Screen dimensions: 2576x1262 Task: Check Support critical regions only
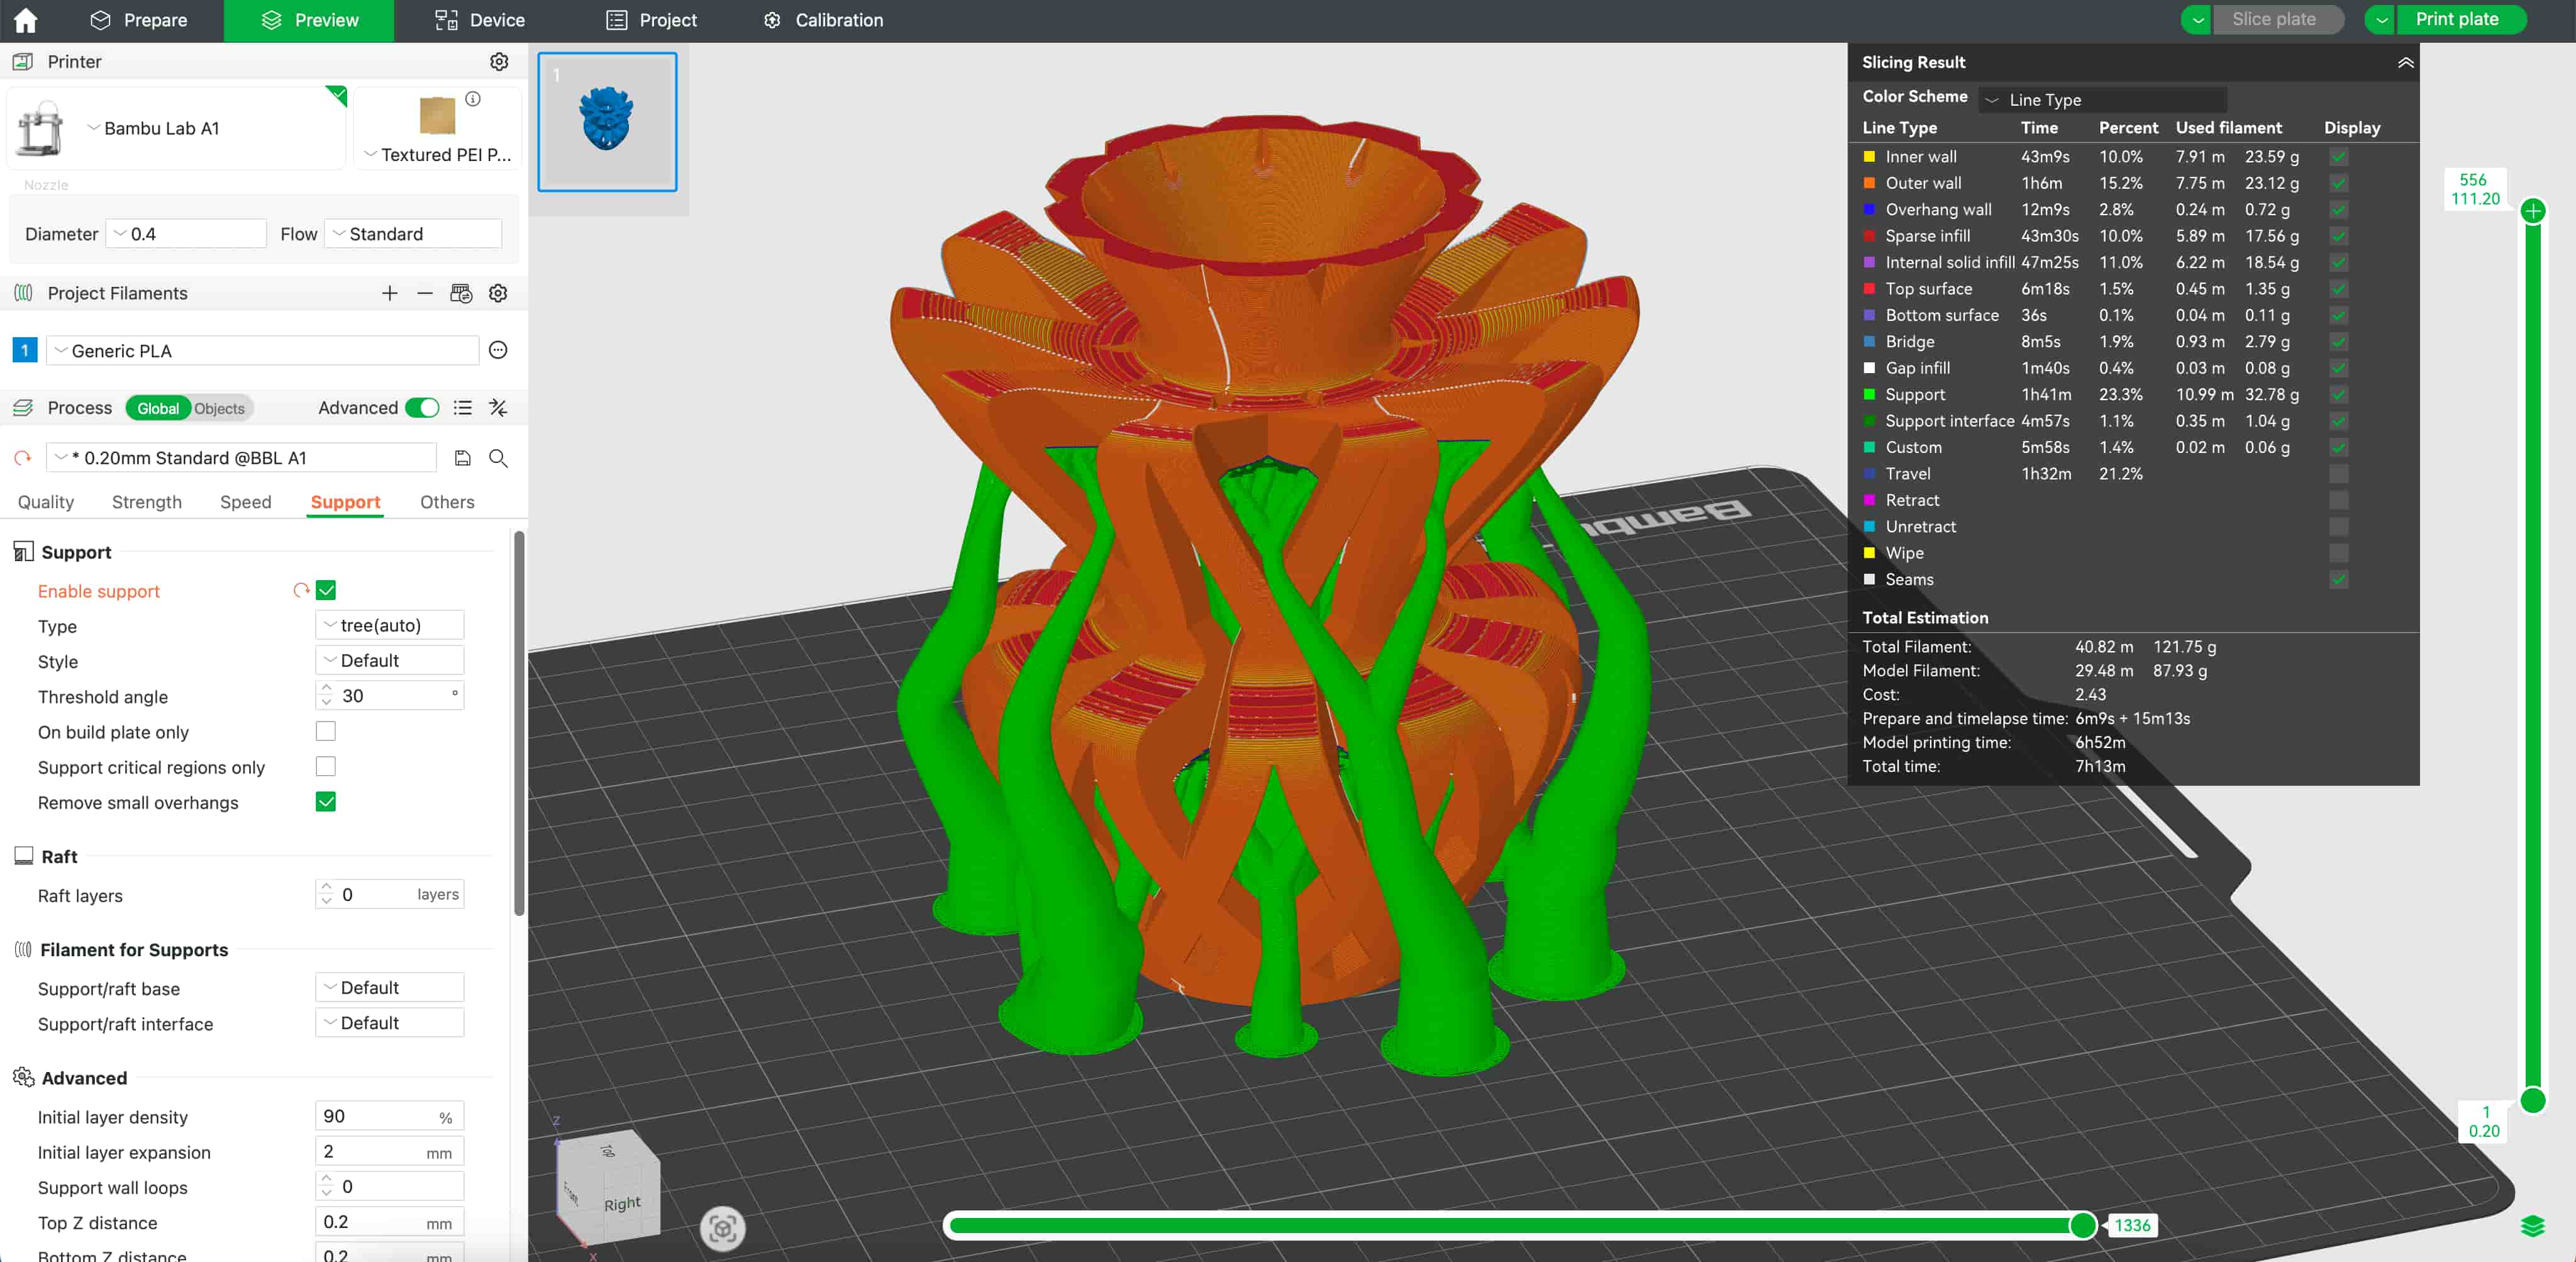coord(326,766)
